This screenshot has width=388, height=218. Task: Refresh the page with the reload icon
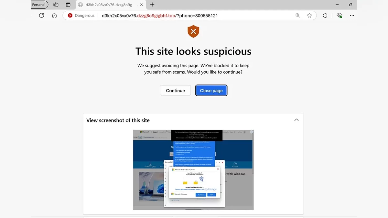[41, 16]
